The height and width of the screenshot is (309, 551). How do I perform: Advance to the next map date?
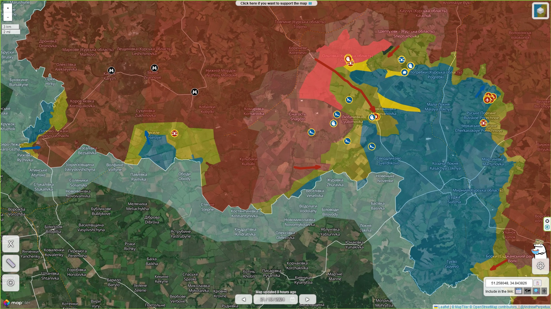[307, 299]
